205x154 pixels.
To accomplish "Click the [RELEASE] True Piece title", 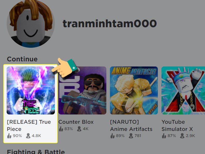I will point(29,126).
